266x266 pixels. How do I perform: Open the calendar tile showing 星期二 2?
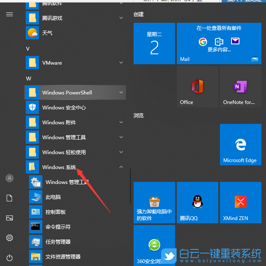coord(154,44)
